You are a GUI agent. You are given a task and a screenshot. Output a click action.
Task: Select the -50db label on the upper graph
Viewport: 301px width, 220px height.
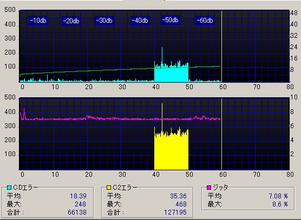coord(171,20)
